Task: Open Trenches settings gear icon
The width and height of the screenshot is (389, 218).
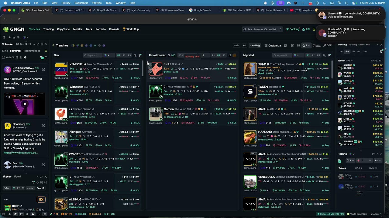Action: coord(298,46)
